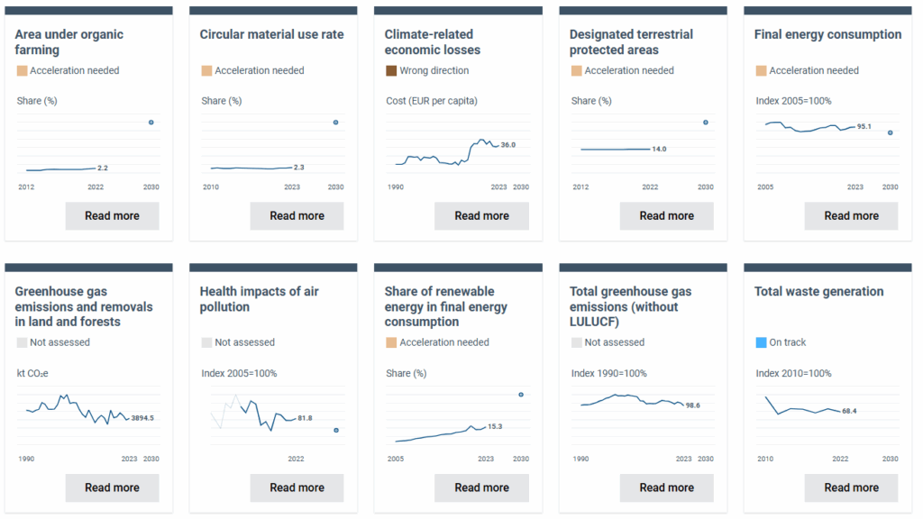Click the 36.0 value label on economic losses chart

[x=508, y=145]
